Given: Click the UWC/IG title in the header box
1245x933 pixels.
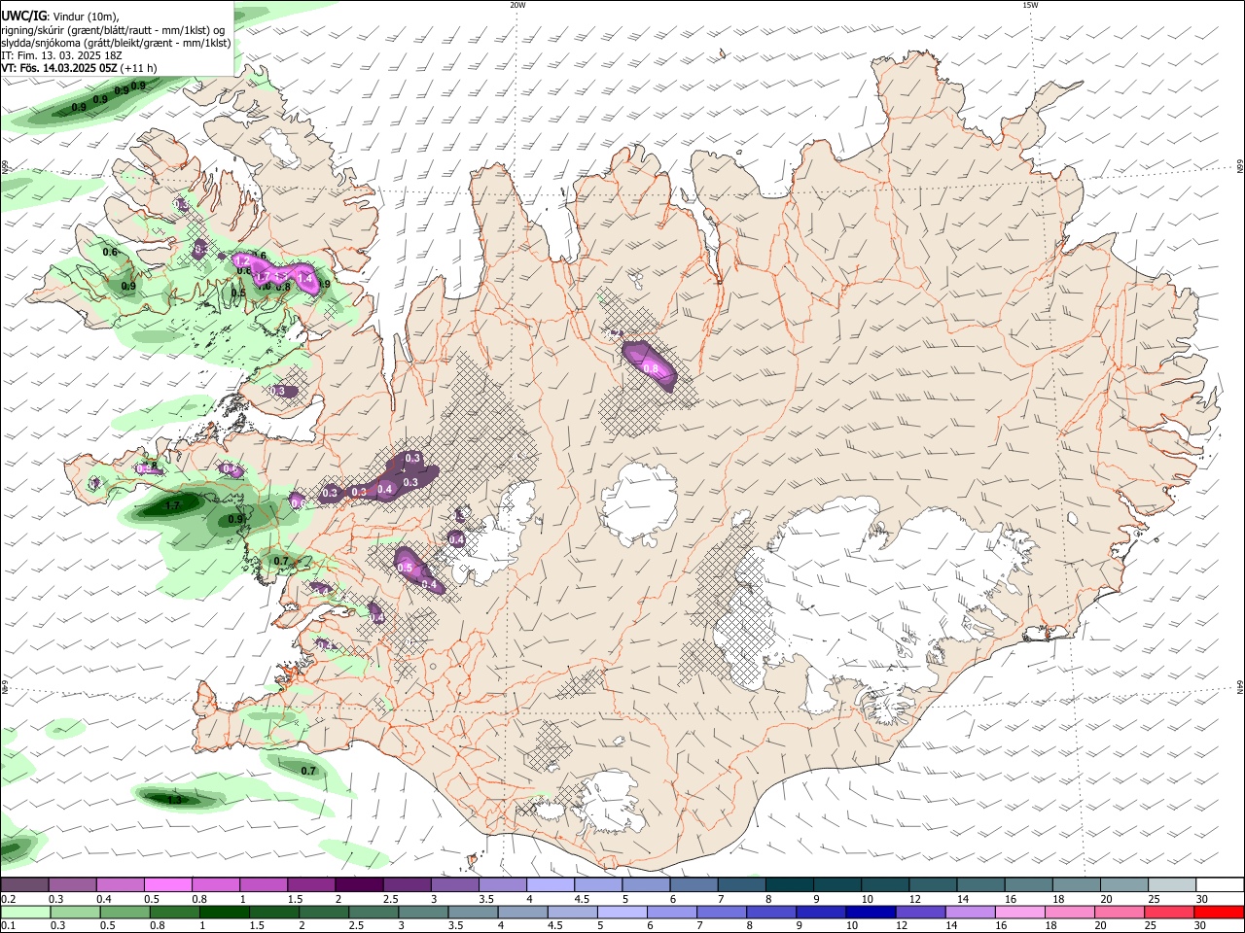Looking at the screenshot, I should (x=24, y=17).
